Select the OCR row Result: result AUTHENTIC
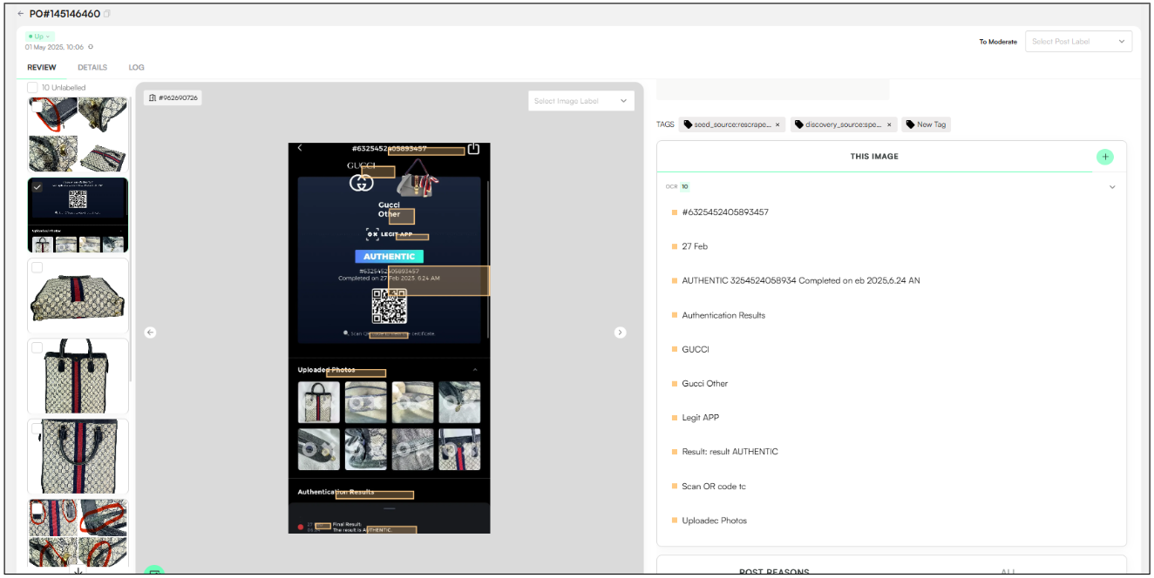 pos(730,452)
